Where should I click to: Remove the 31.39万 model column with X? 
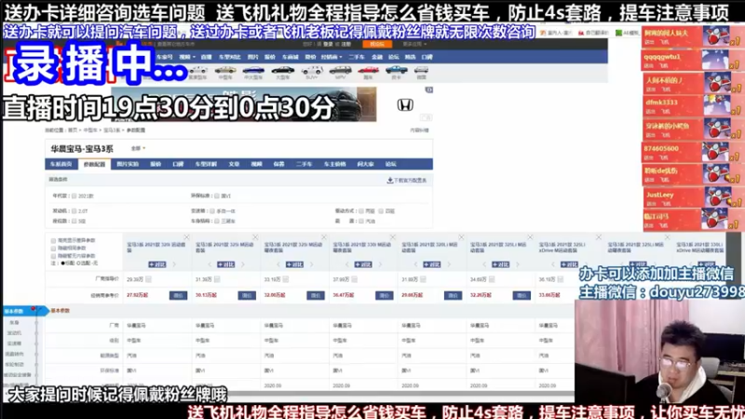point(255,237)
